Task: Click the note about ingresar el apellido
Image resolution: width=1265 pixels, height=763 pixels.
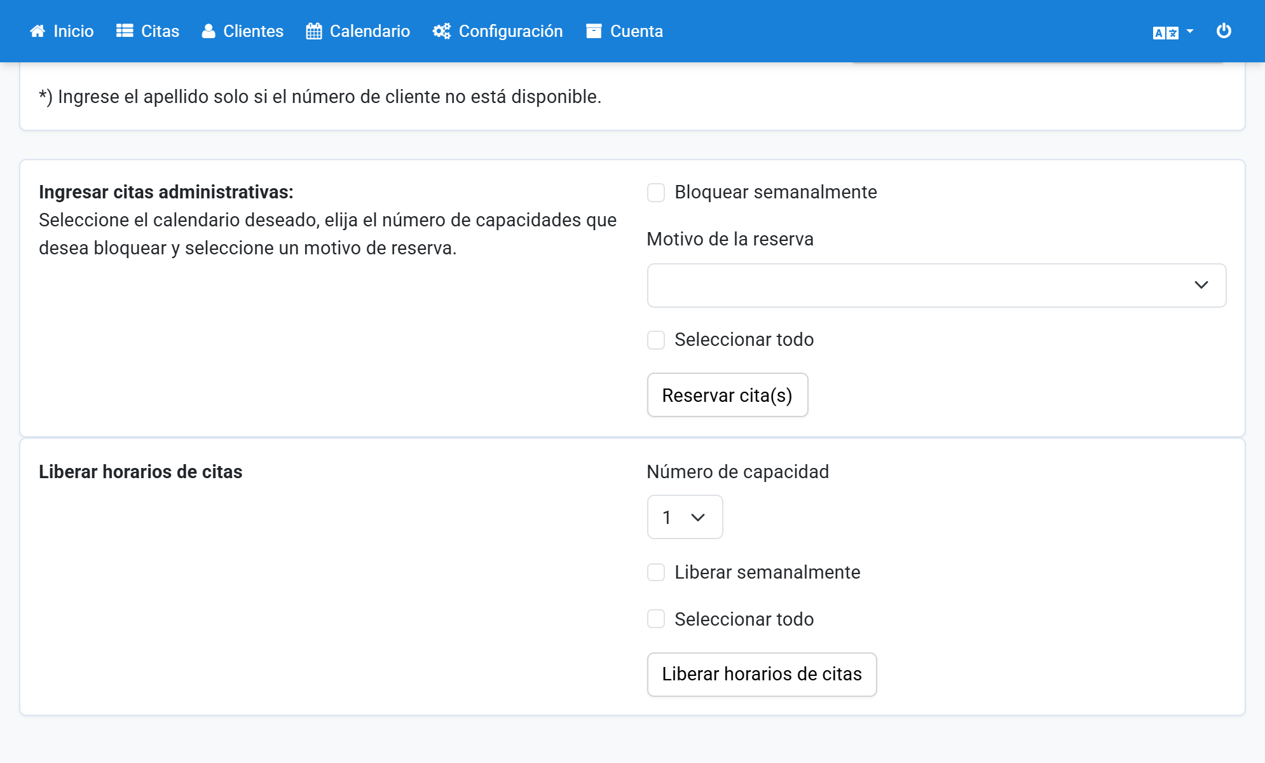Action: click(x=320, y=97)
